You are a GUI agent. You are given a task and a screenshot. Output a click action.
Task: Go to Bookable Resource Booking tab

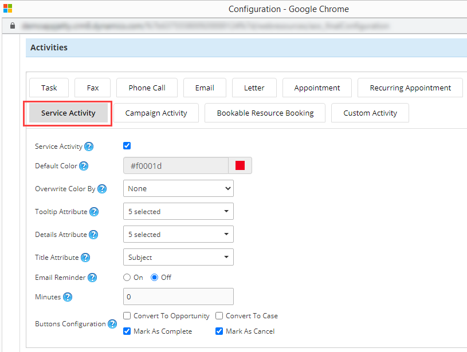[265, 113]
